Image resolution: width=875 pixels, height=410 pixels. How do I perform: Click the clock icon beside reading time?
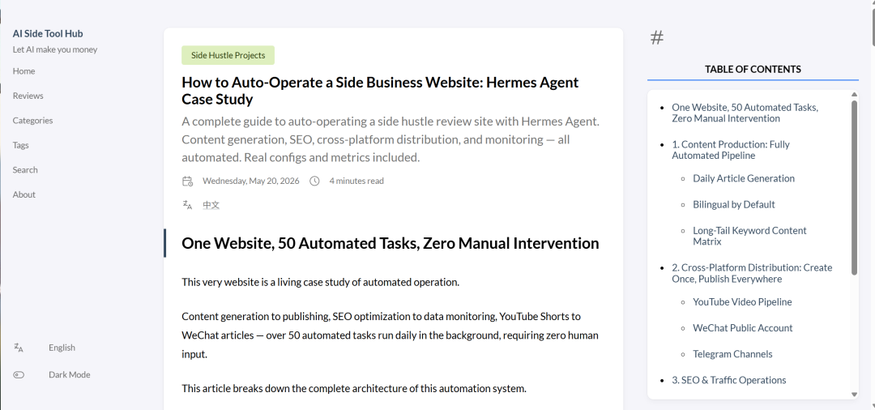coord(314,181)
